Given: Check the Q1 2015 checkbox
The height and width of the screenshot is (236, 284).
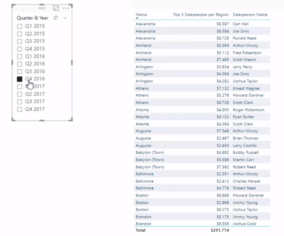Looking at the screenshot, I should pyautogui.click(x=20, y=26).
